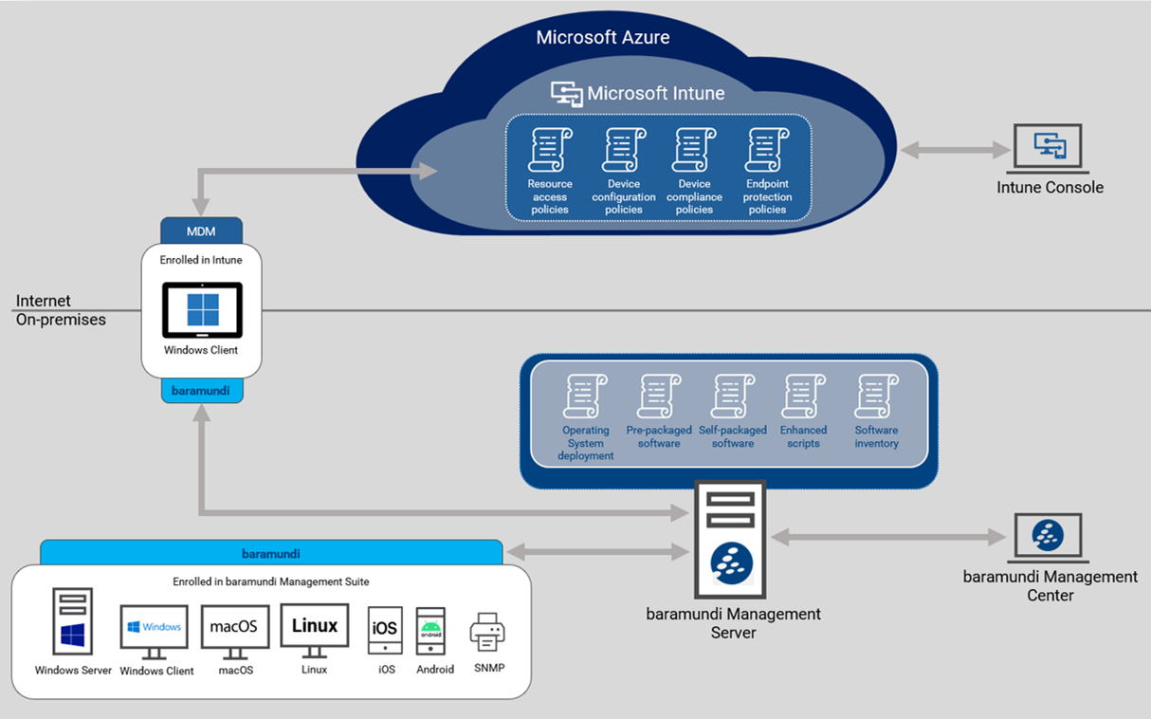The image size is (1151, 719).
Task: Select the Device compliance policies scroll icon
Action: [694, 150]
